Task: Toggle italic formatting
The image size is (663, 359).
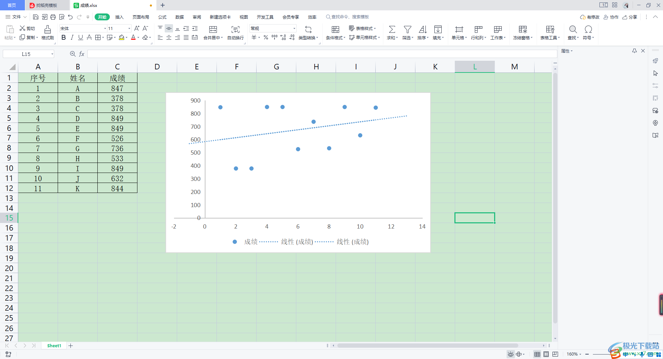Action: click(72, 37)
